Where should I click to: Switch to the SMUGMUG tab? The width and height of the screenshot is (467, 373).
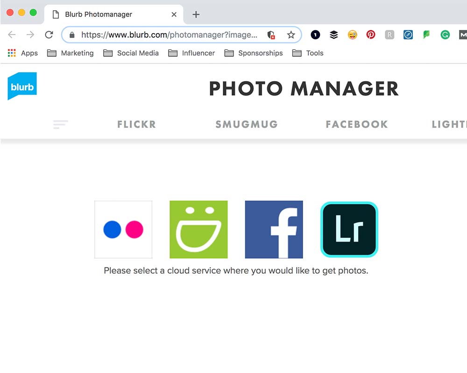[247, 124]
